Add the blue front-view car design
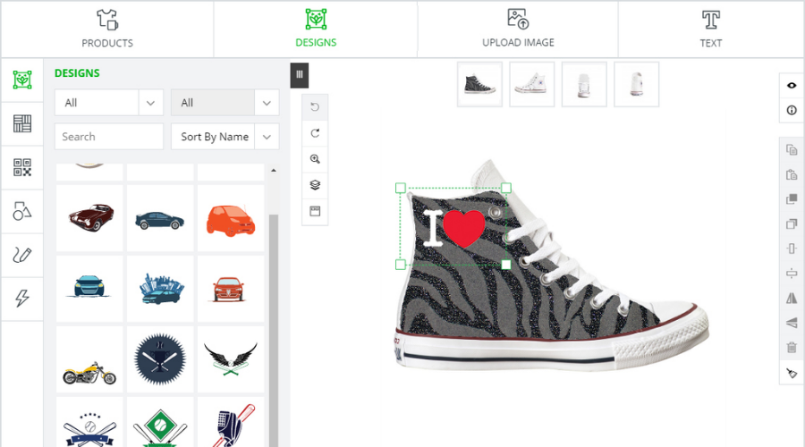 (x=89, y=289)
